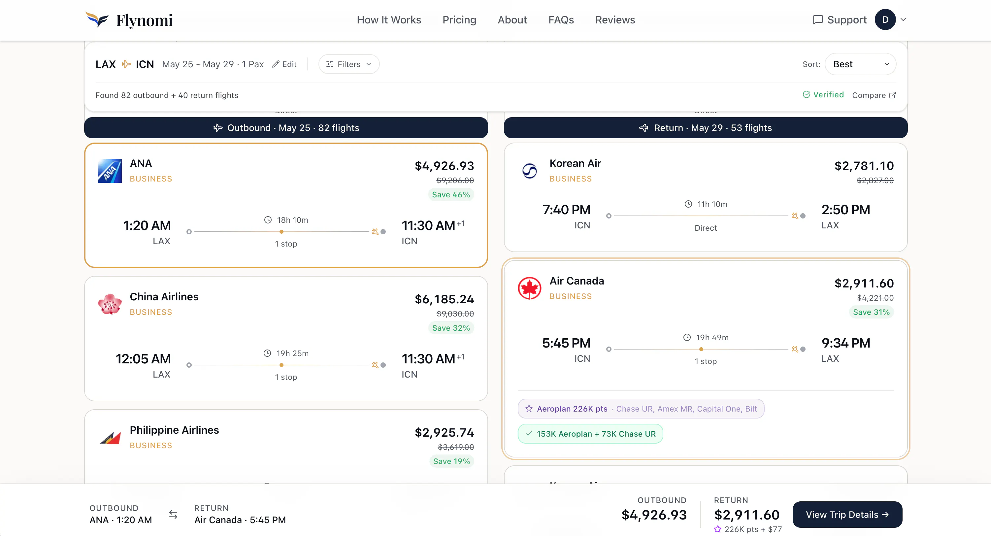The height and width of the screenshot is (536, 991).
Task: Click the Save 31% badge on Air Canada
Action: coord(871,312)
